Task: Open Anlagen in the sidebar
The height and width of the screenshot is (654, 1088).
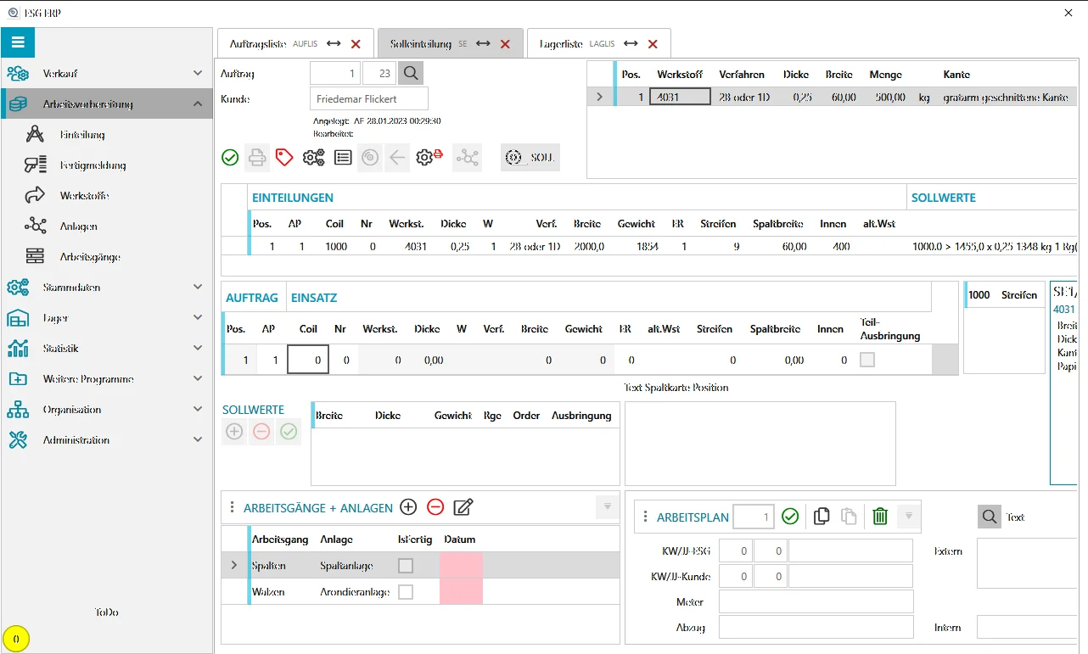Action: point(78,226)
